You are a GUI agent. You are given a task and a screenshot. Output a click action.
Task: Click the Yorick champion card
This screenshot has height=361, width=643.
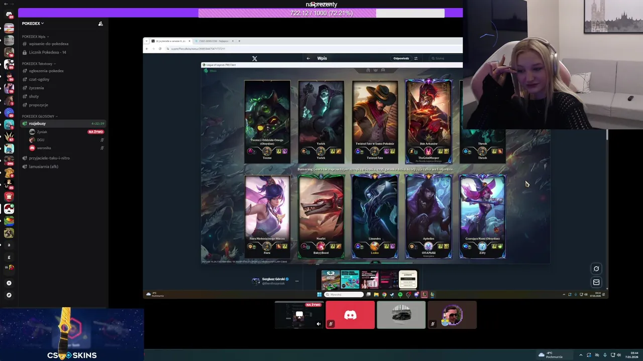[321, 122]
